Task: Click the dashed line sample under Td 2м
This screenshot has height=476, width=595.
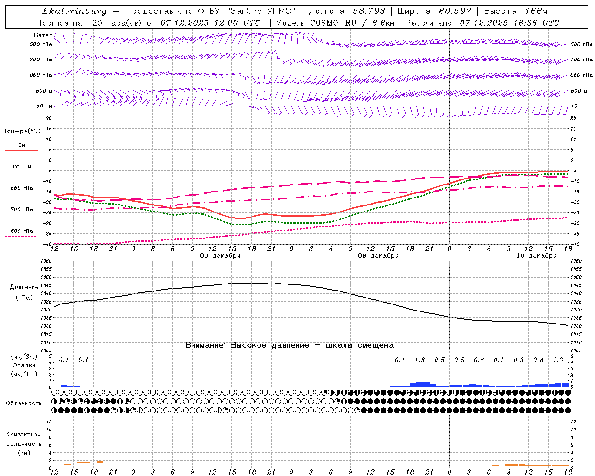Action: [21, 172]
